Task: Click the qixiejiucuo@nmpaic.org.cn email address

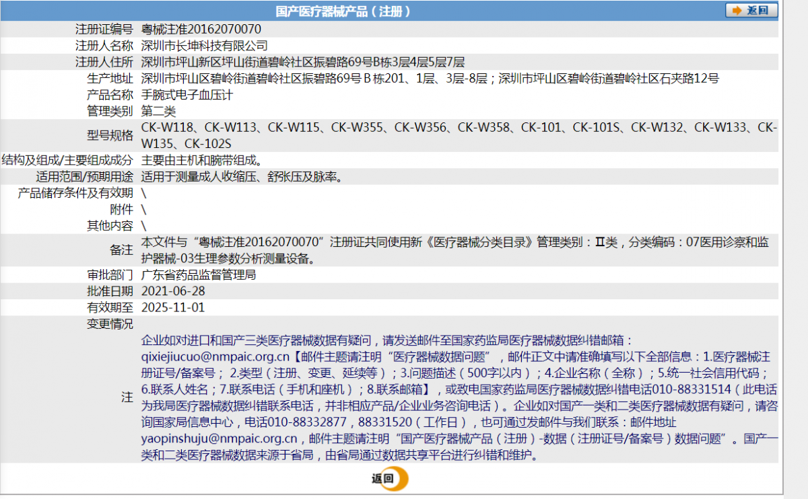Action: pyautogui.click(x=215, y=356)
